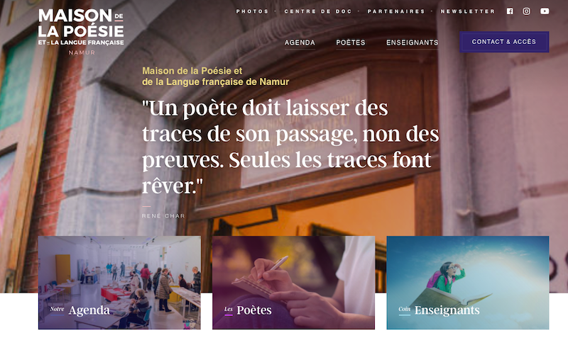Viewport: 568px width, 350px height.
Task: Open the Coin Enseignants image card
Action: [468, 283]
